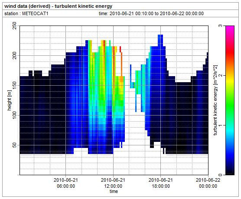
Task: Click the '2010-06-21 06:00:00' time axis tick label
Action: click(x=66, y=183)
